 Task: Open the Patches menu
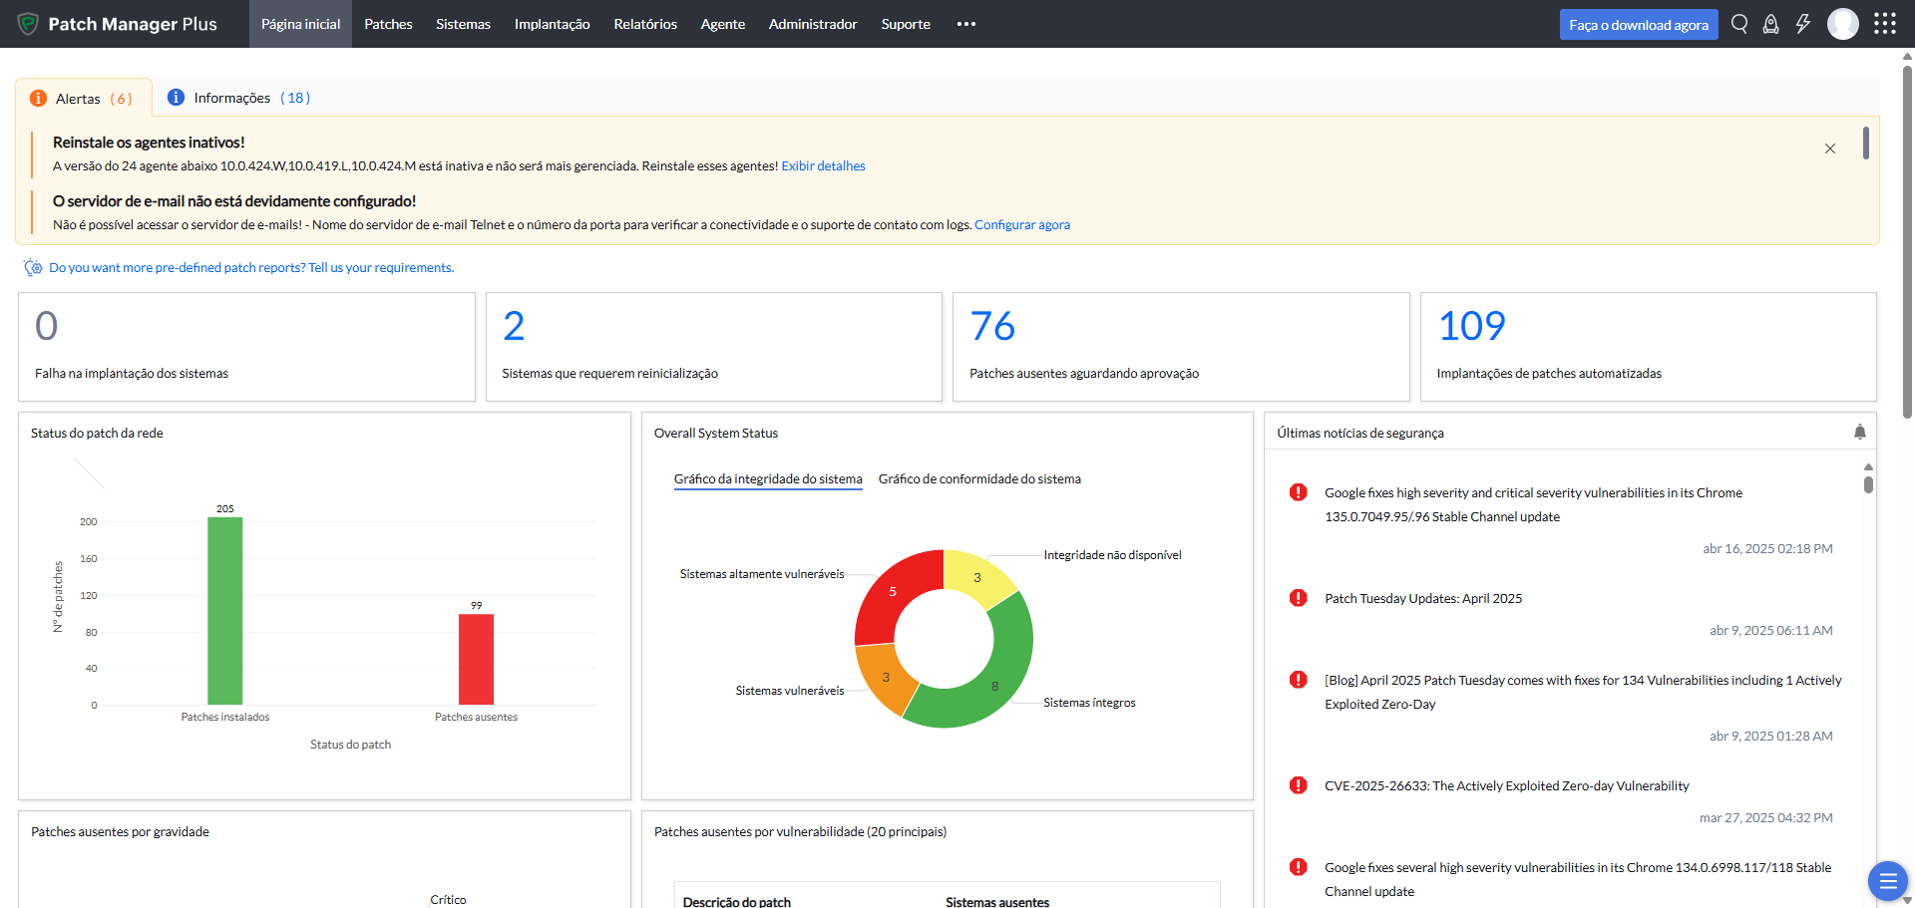[x=388, y=24]
